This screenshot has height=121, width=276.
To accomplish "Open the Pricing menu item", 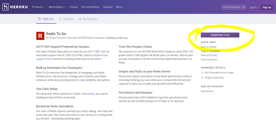I will (x=74, y=7).
